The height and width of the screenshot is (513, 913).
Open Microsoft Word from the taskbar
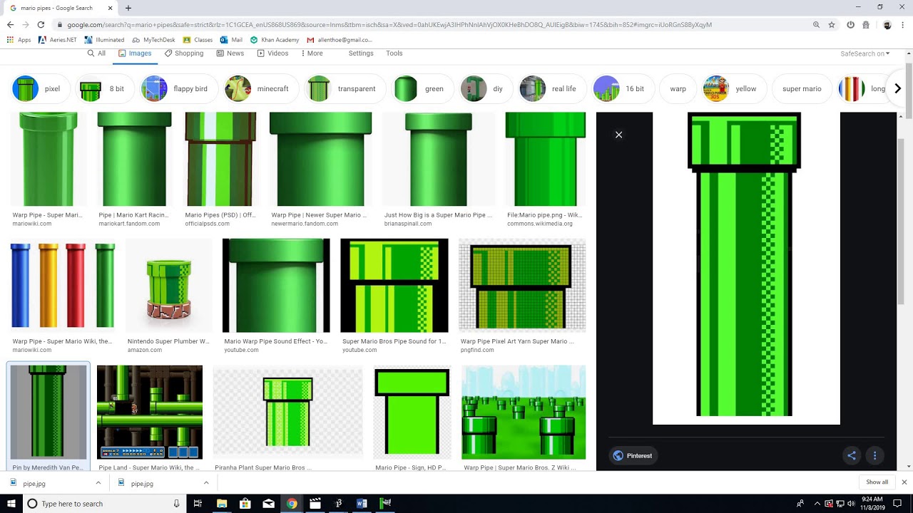tap(362, 504)
